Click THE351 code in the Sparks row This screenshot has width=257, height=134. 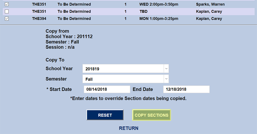point(39,4)
